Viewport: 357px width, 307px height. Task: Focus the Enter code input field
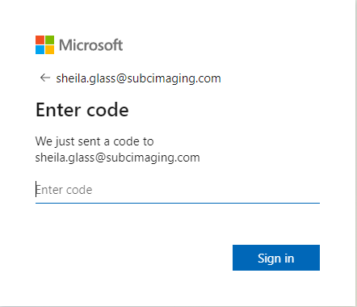[x=178, y=190]
